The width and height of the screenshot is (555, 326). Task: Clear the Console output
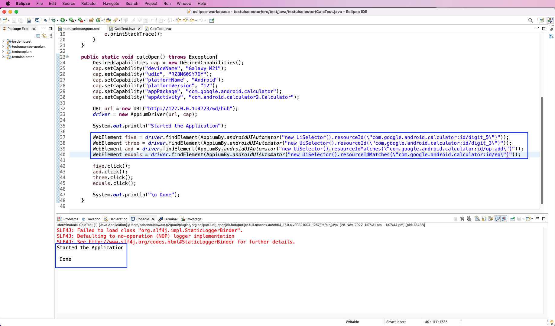coord(477,219)
